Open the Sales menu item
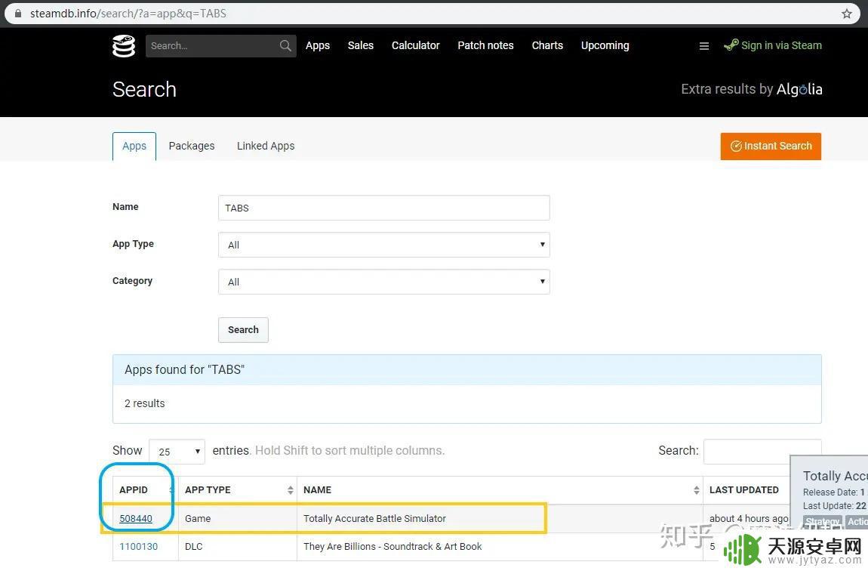The width and height of the screenshot is (868, 571). tap(360, 46)
